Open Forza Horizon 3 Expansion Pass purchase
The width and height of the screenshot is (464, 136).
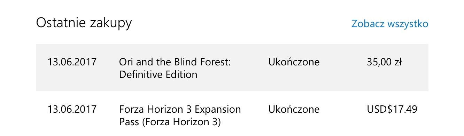[x=180, y=115]
